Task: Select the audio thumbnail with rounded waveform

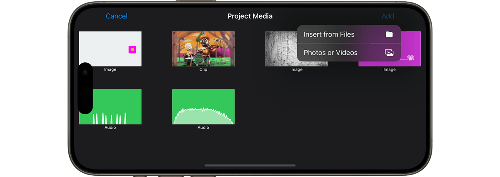Action: point(203,107)
